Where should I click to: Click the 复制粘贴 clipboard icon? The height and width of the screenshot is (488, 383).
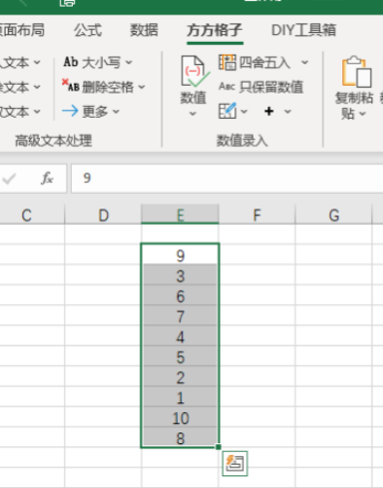(357, 71)
